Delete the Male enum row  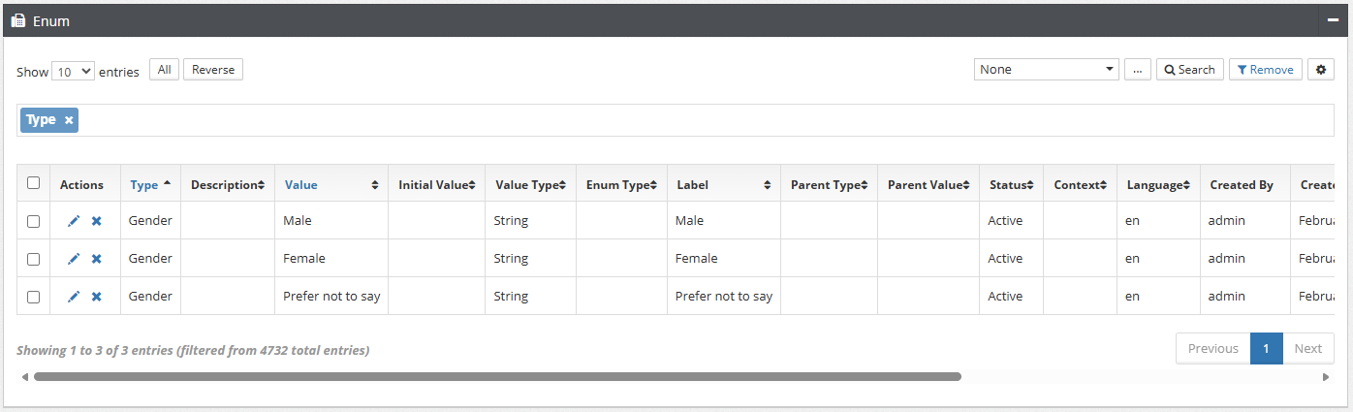(96, 221)
